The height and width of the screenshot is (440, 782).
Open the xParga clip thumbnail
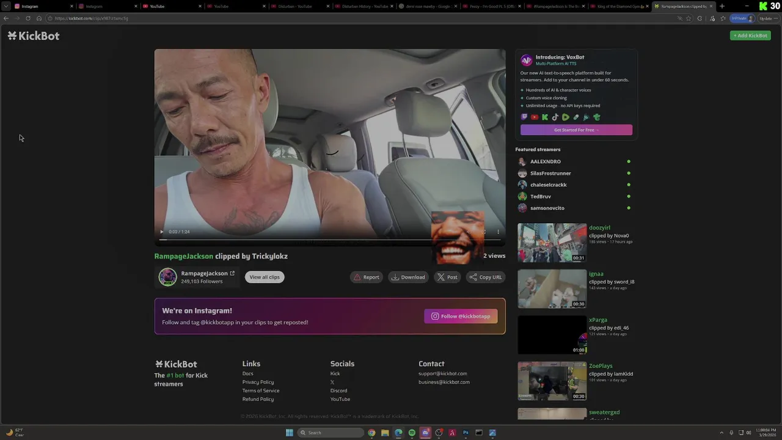552,335
